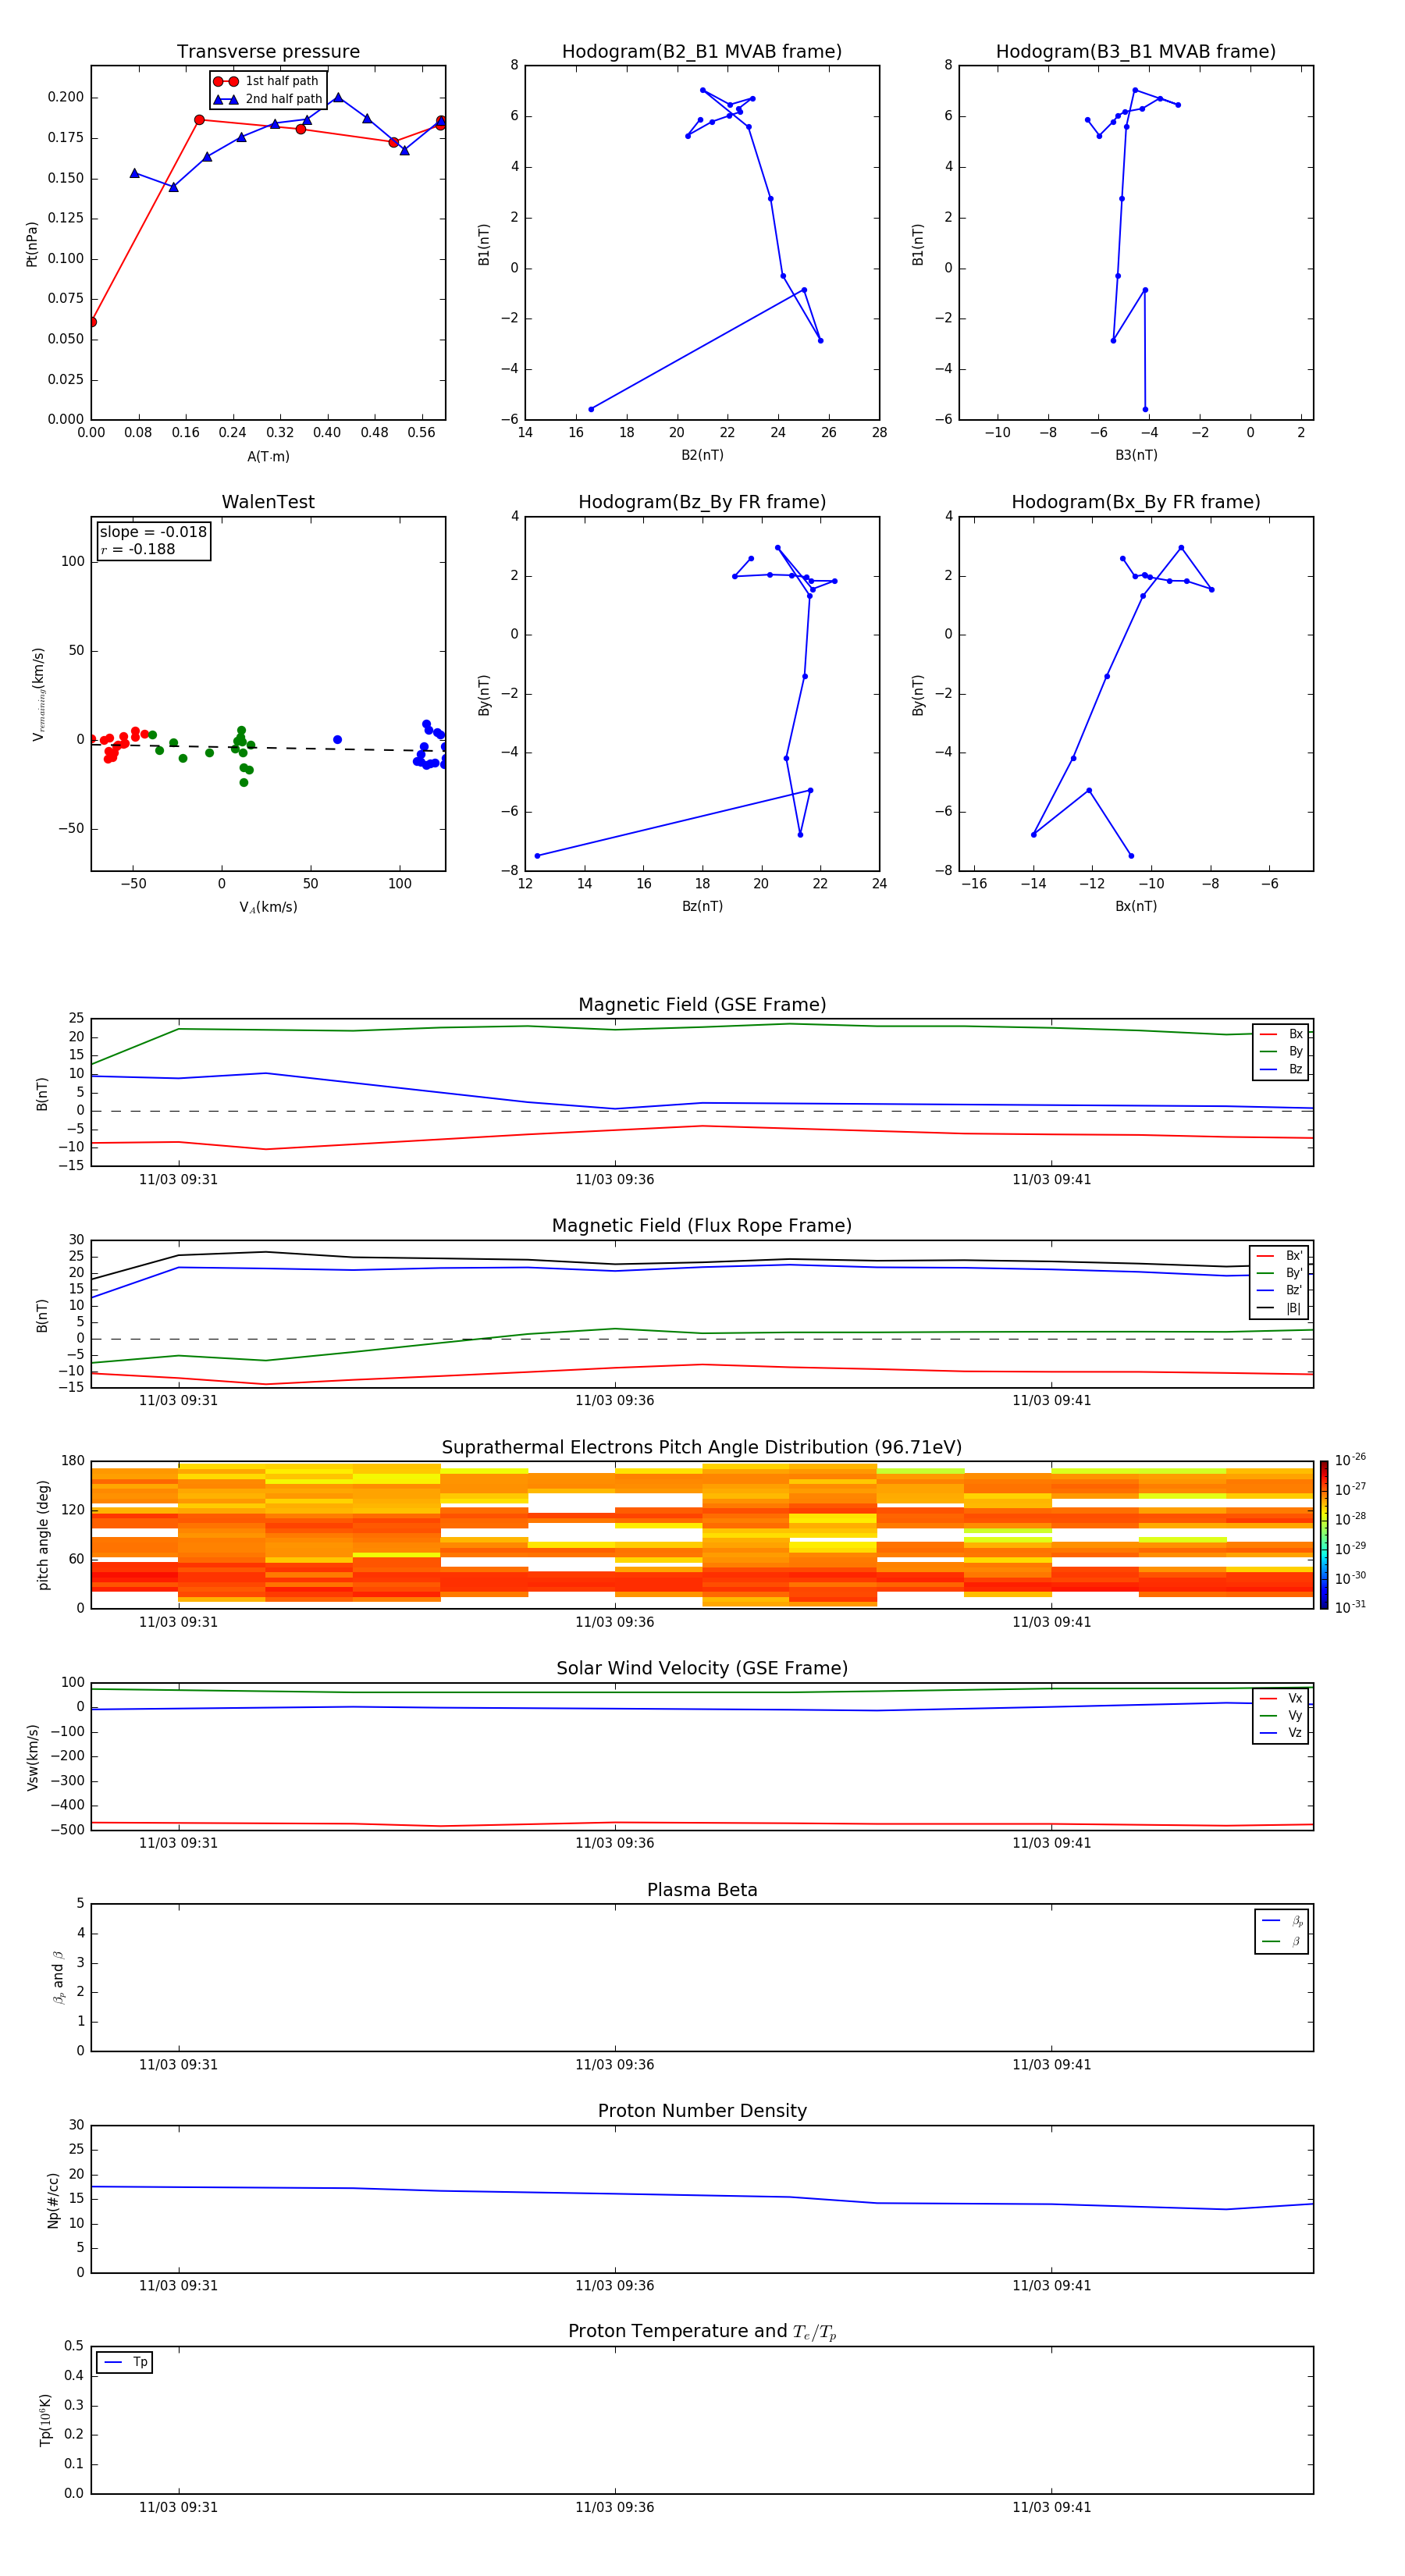Screen dimensions: 1405x2576
Task: Click the lowest red point in Transverse pressure plot
Action: [x=92, y=322]
